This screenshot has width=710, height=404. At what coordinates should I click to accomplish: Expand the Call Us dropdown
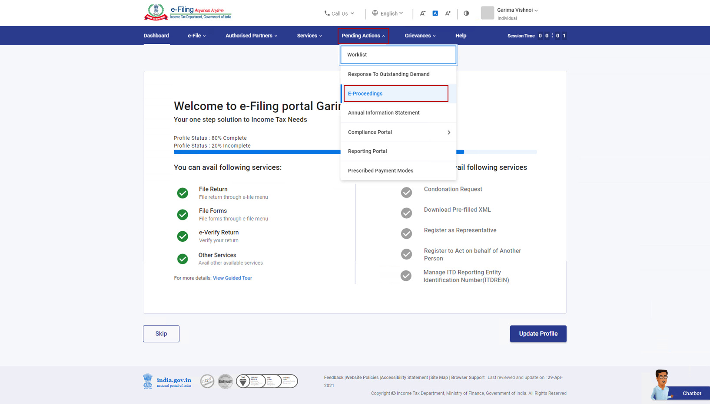point(339,13)
